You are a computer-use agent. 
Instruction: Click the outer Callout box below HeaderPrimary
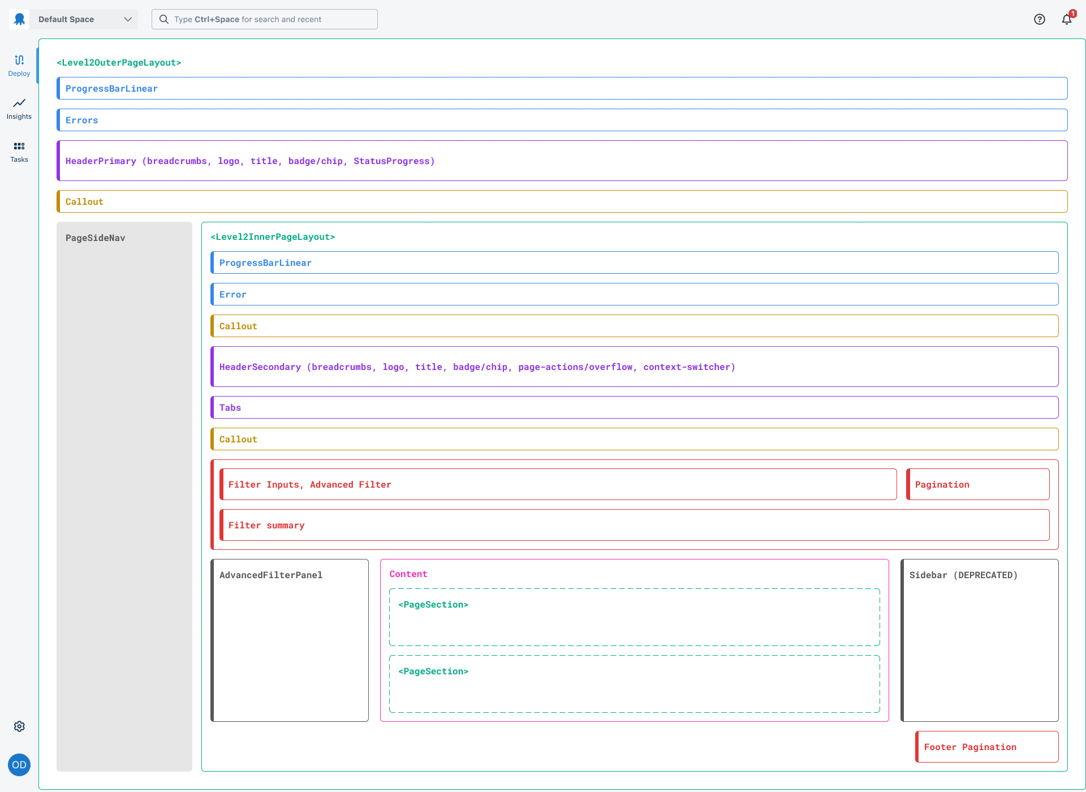562,201
